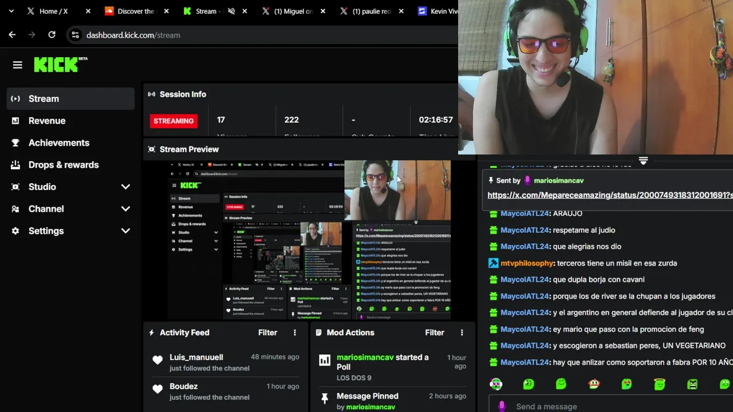Click the Channel sidebar icon

coord(15,209)
